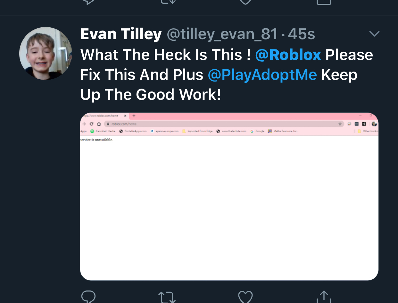Retweet Evan Tilley's tweet
The width and height of the screenshot is (398, 303).
[x=167, y=297]
